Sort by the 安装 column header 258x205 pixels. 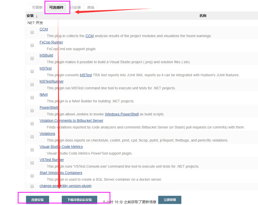32,16
